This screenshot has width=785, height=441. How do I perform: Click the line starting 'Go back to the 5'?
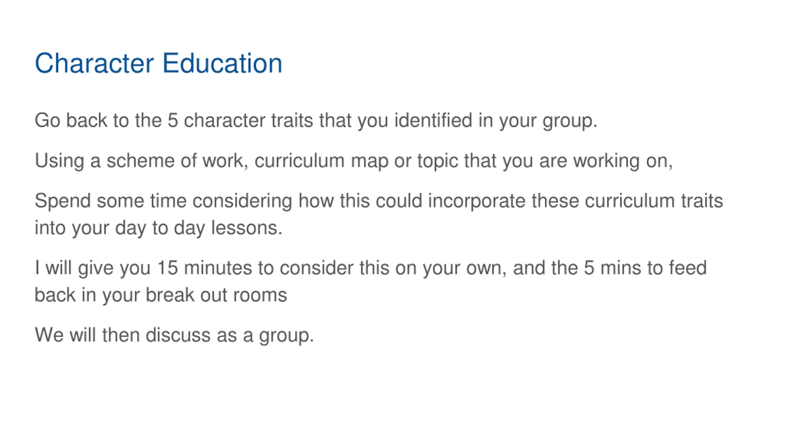pyautogui.click(x=316, y=121)
